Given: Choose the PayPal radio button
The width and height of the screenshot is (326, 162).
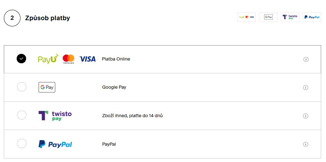Looking at the screenshot, I should coord(22,143).
